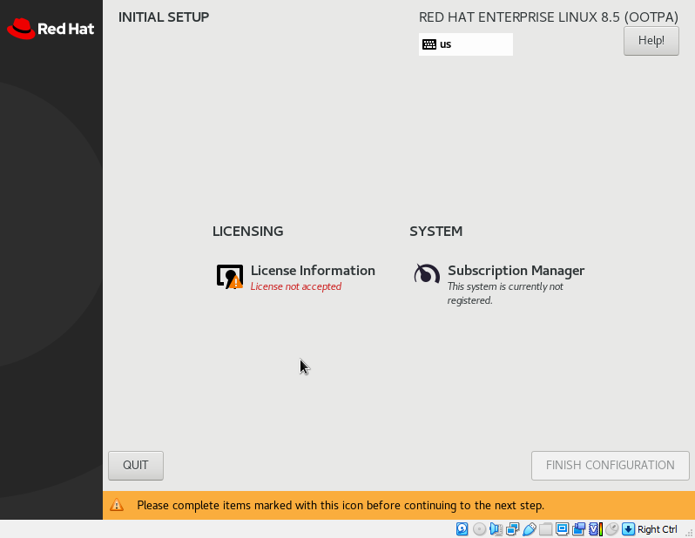695x538 pixels.
Task: Click VirtualBox mouse integration icon
Action: [x=611, y=529]
